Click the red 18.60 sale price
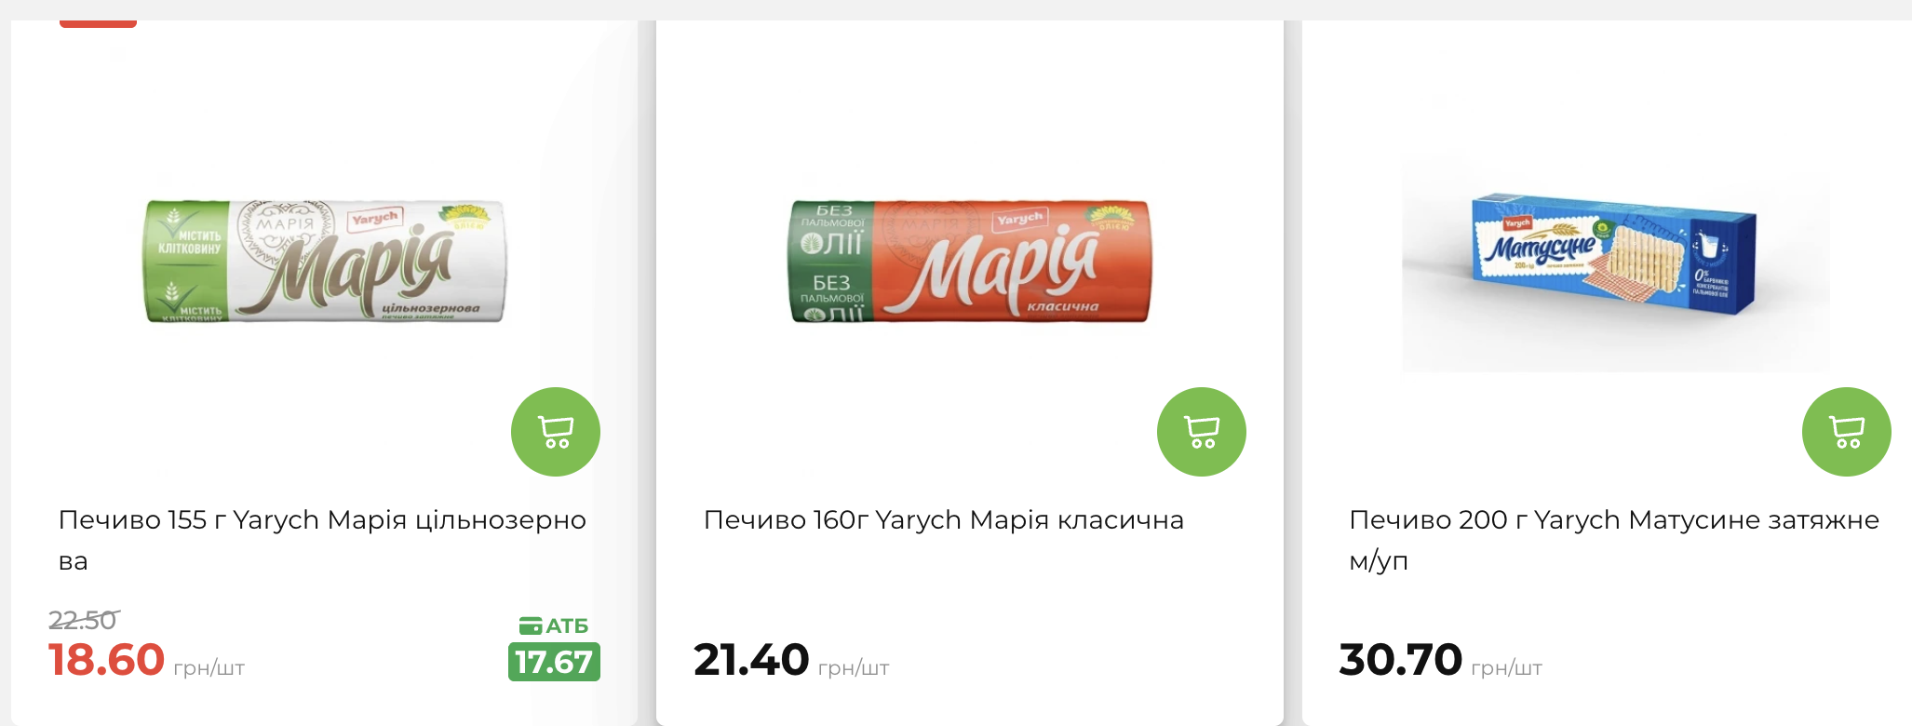Viewport: 1912px width, 726px height. [107, 660]
